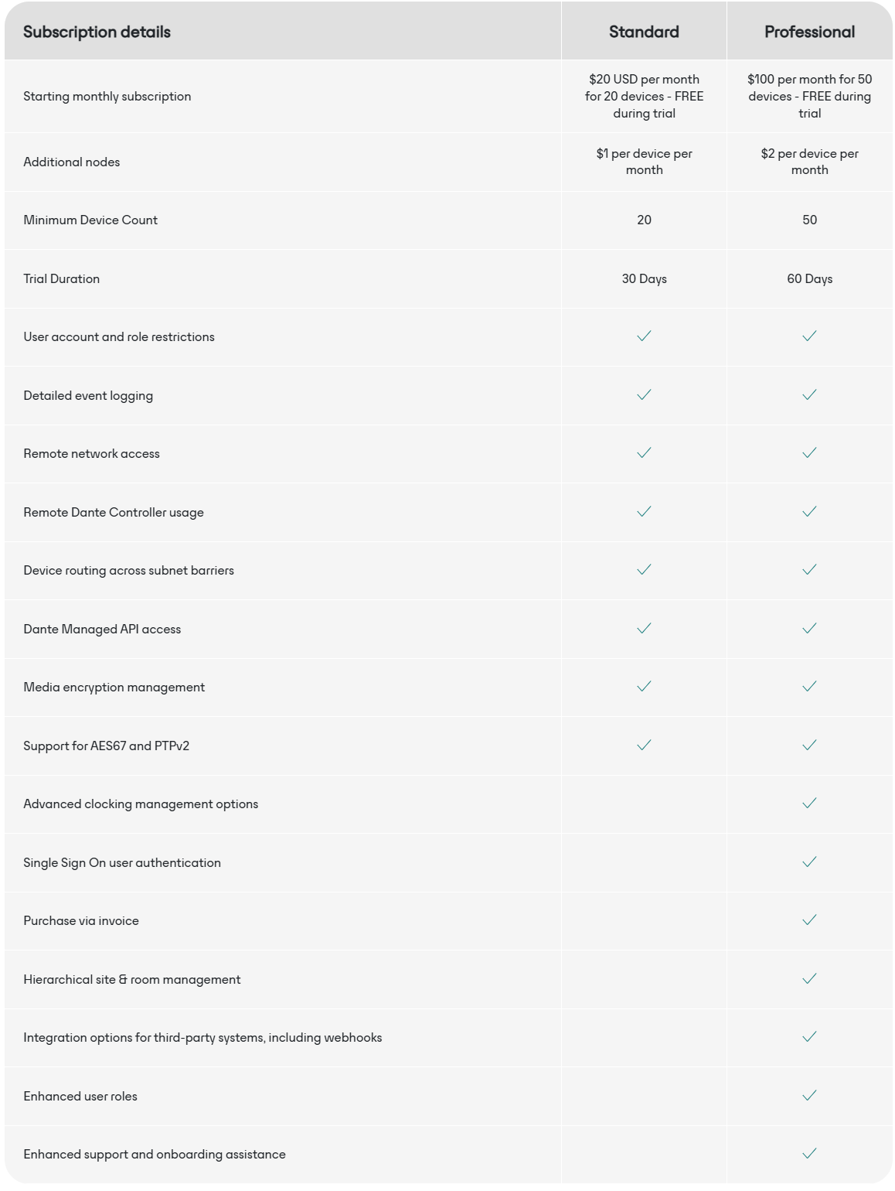Click the $100 per month Professional price

click(x=809, y=96)
